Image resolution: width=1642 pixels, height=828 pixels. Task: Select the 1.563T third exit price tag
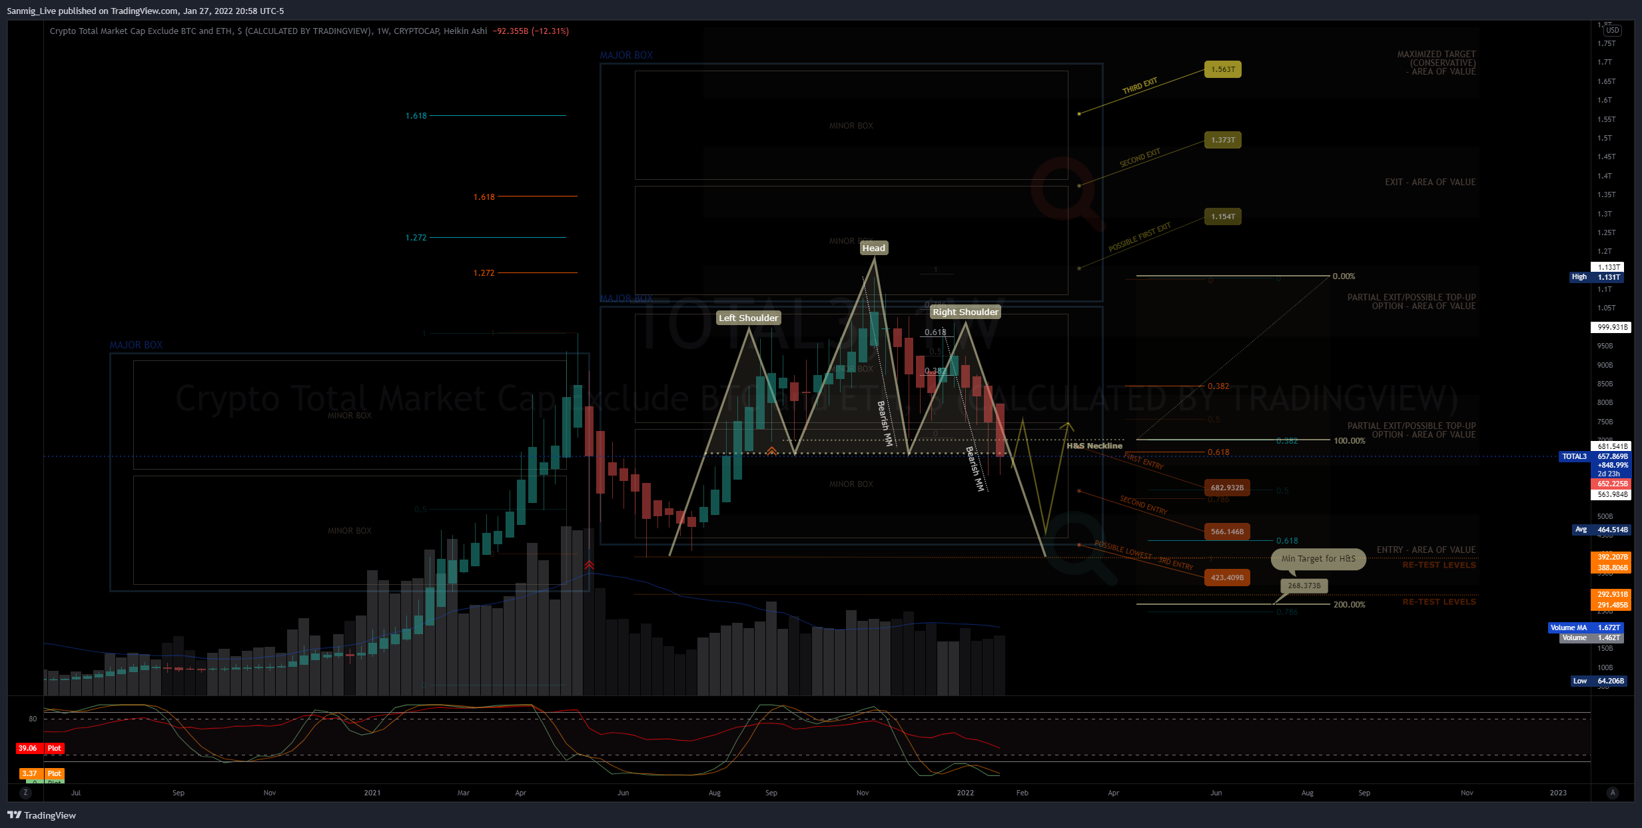pyautogui.click(x=1223, y=69)
